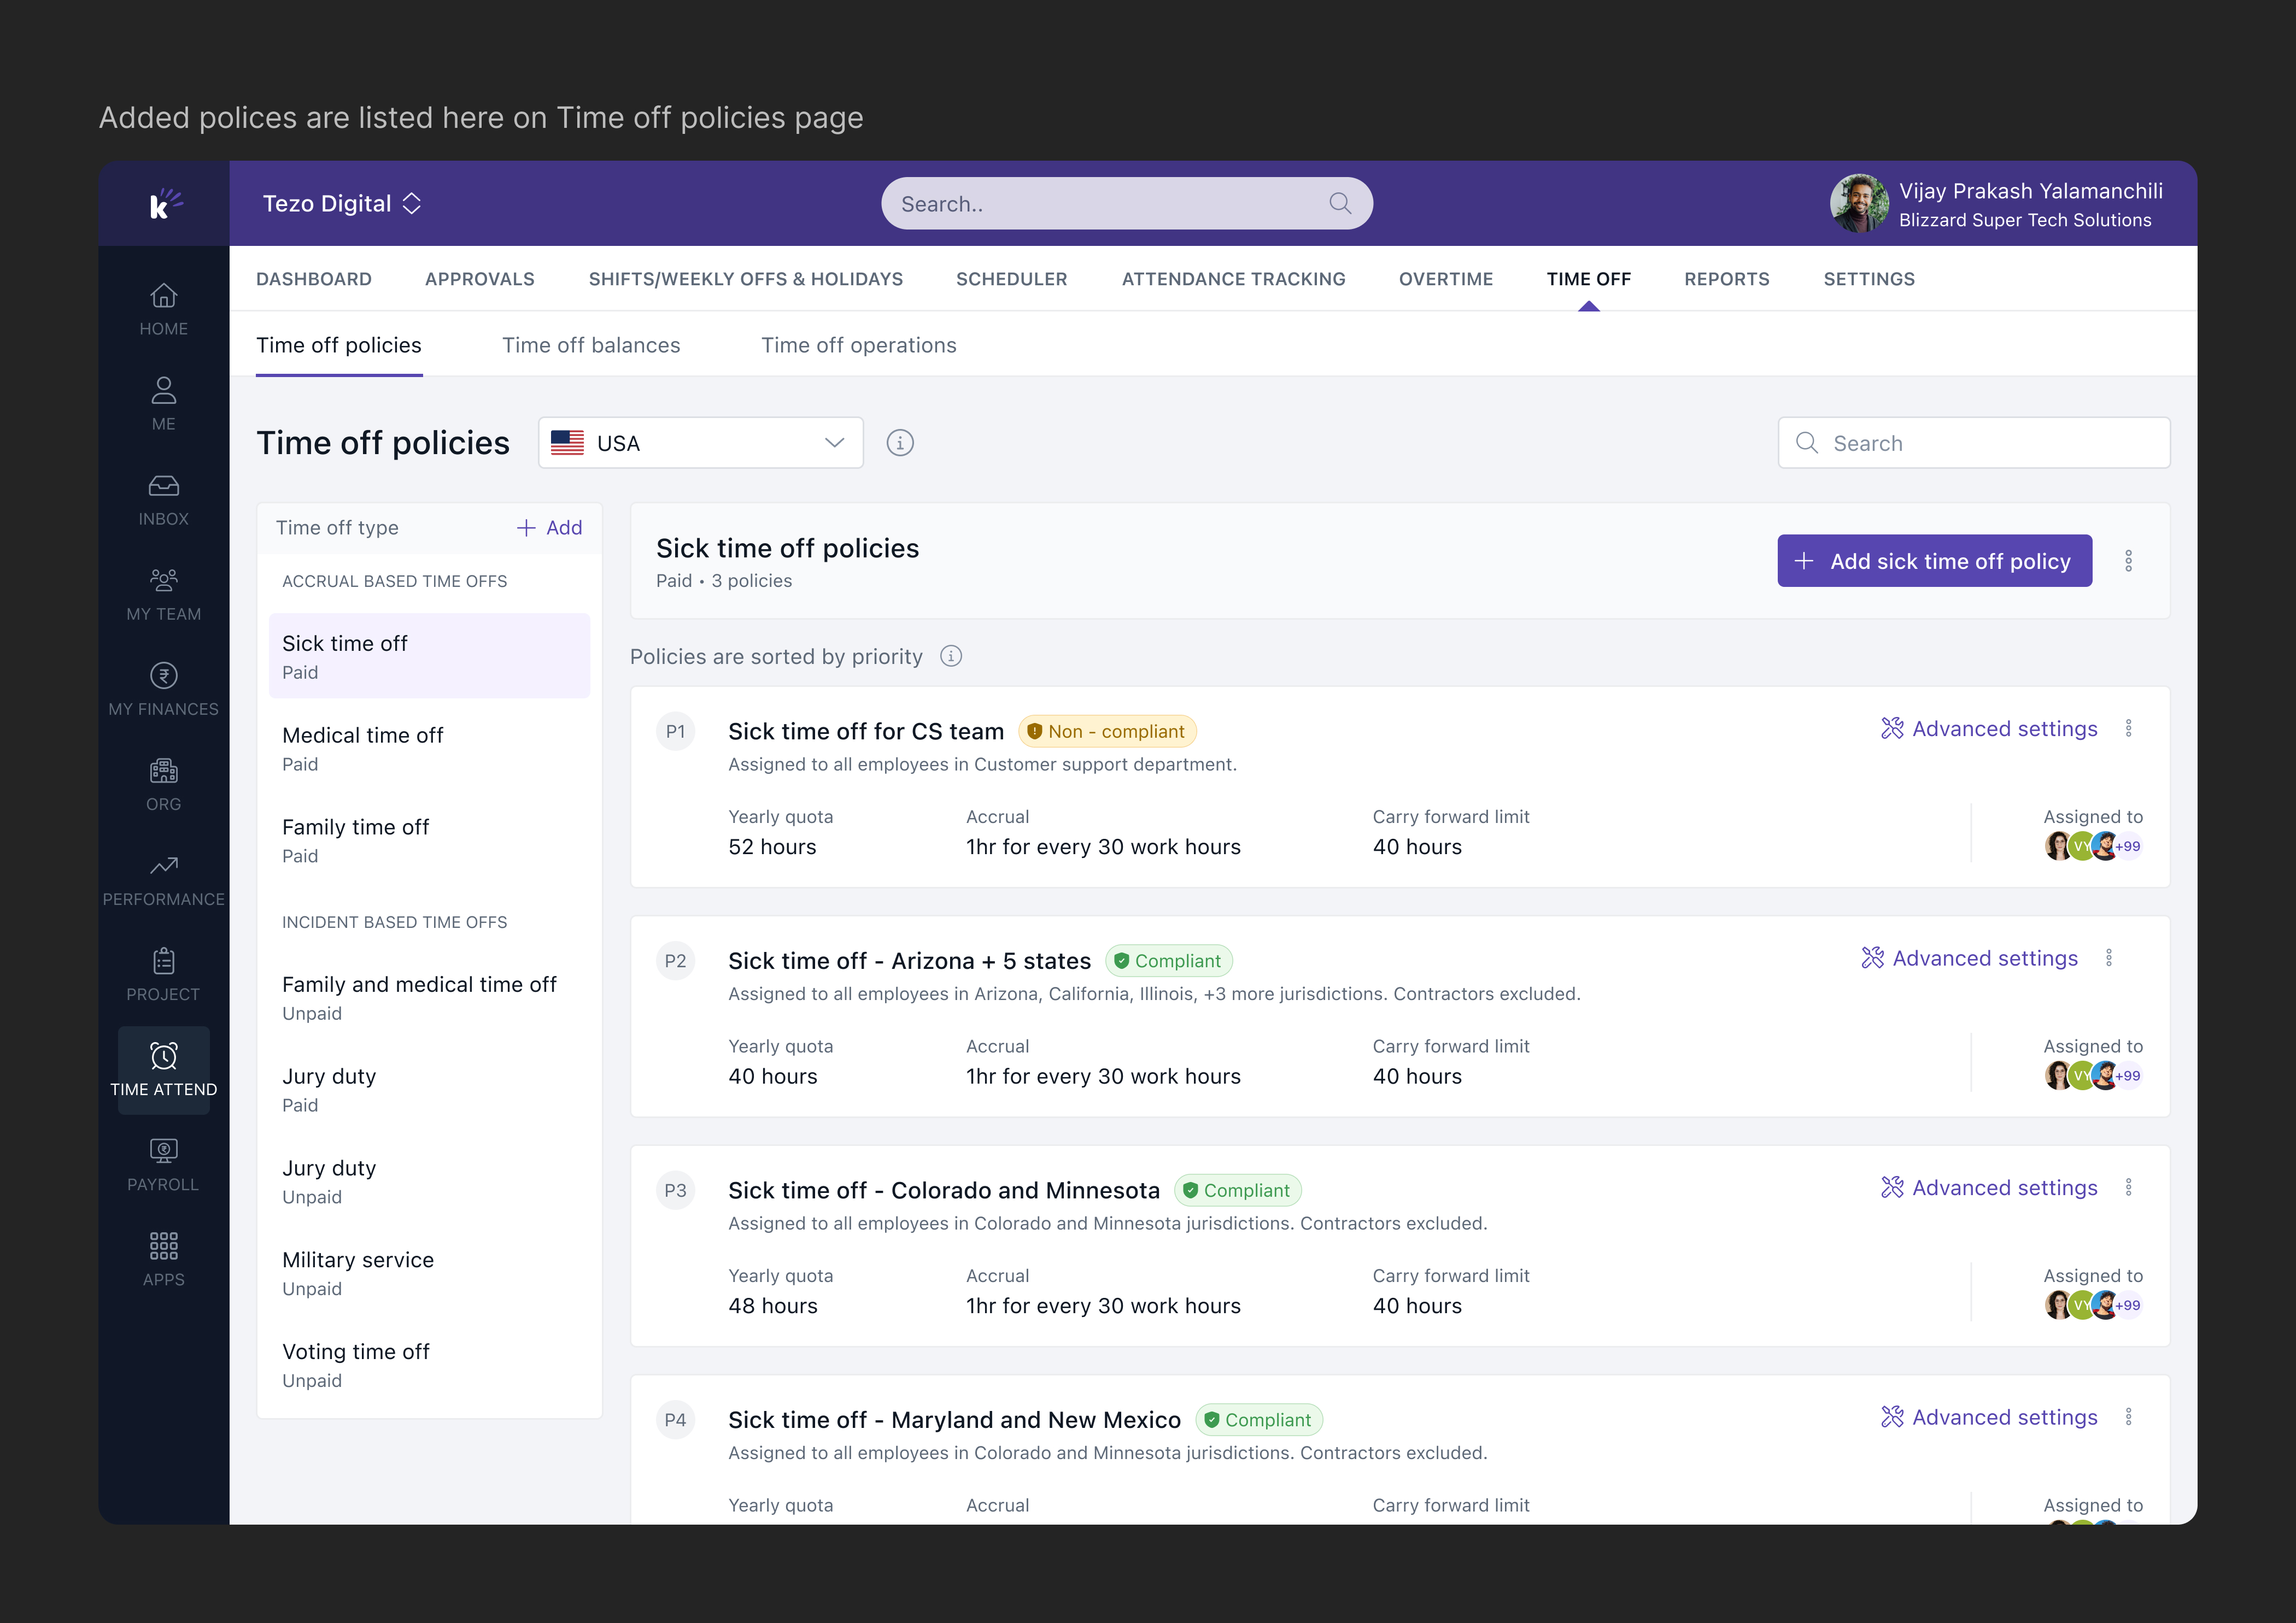Click user avatar of Vijay Prakash Yalamanchili

[1859, 204]
